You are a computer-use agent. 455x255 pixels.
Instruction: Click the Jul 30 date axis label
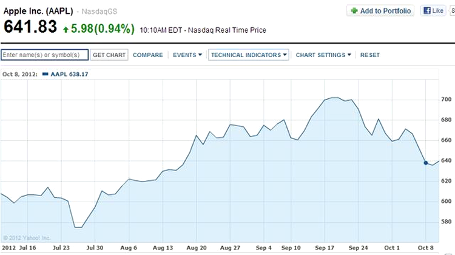[95, 248]
